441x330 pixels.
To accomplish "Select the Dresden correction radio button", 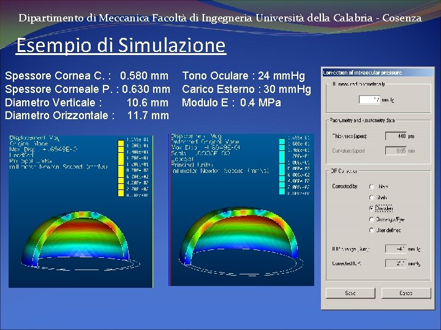I will [372, 208].
